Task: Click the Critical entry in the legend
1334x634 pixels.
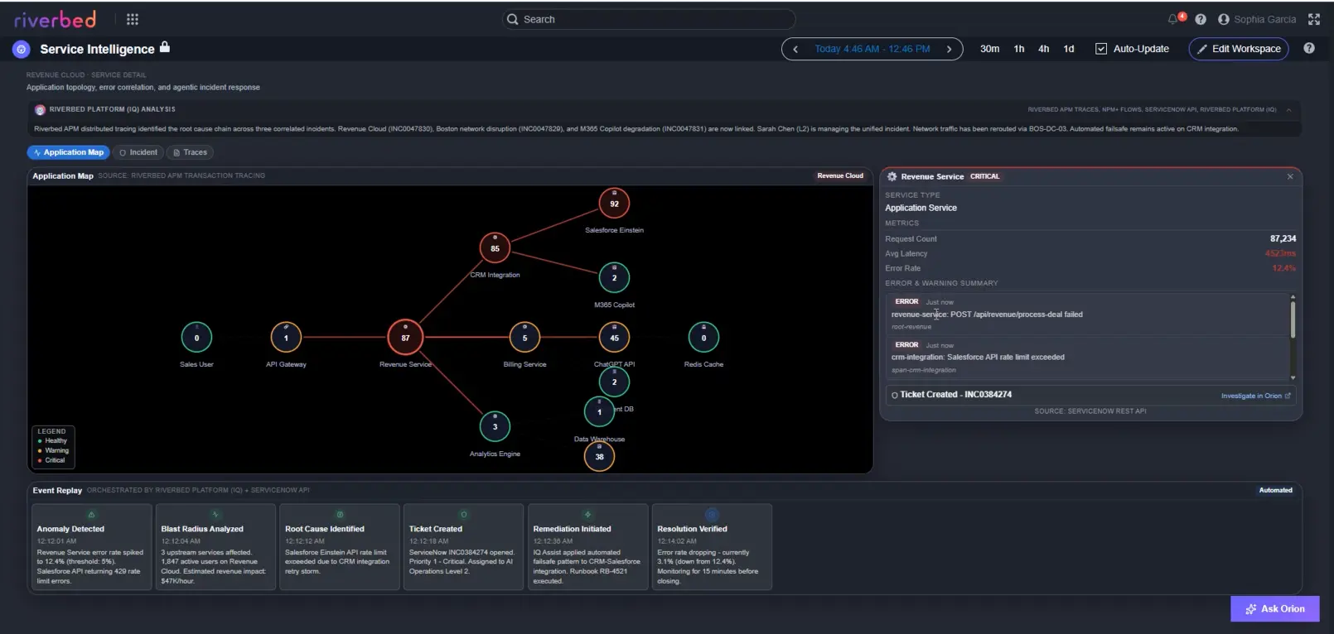Action: 51,460
